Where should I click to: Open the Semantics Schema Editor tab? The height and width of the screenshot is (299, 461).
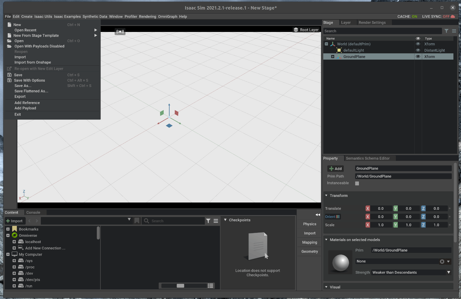tap(367, 158)
